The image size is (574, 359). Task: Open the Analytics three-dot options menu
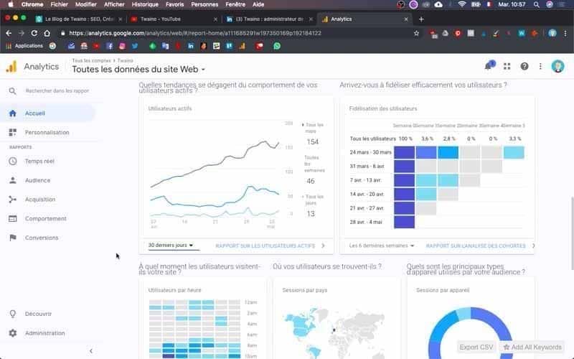(540, 66)
